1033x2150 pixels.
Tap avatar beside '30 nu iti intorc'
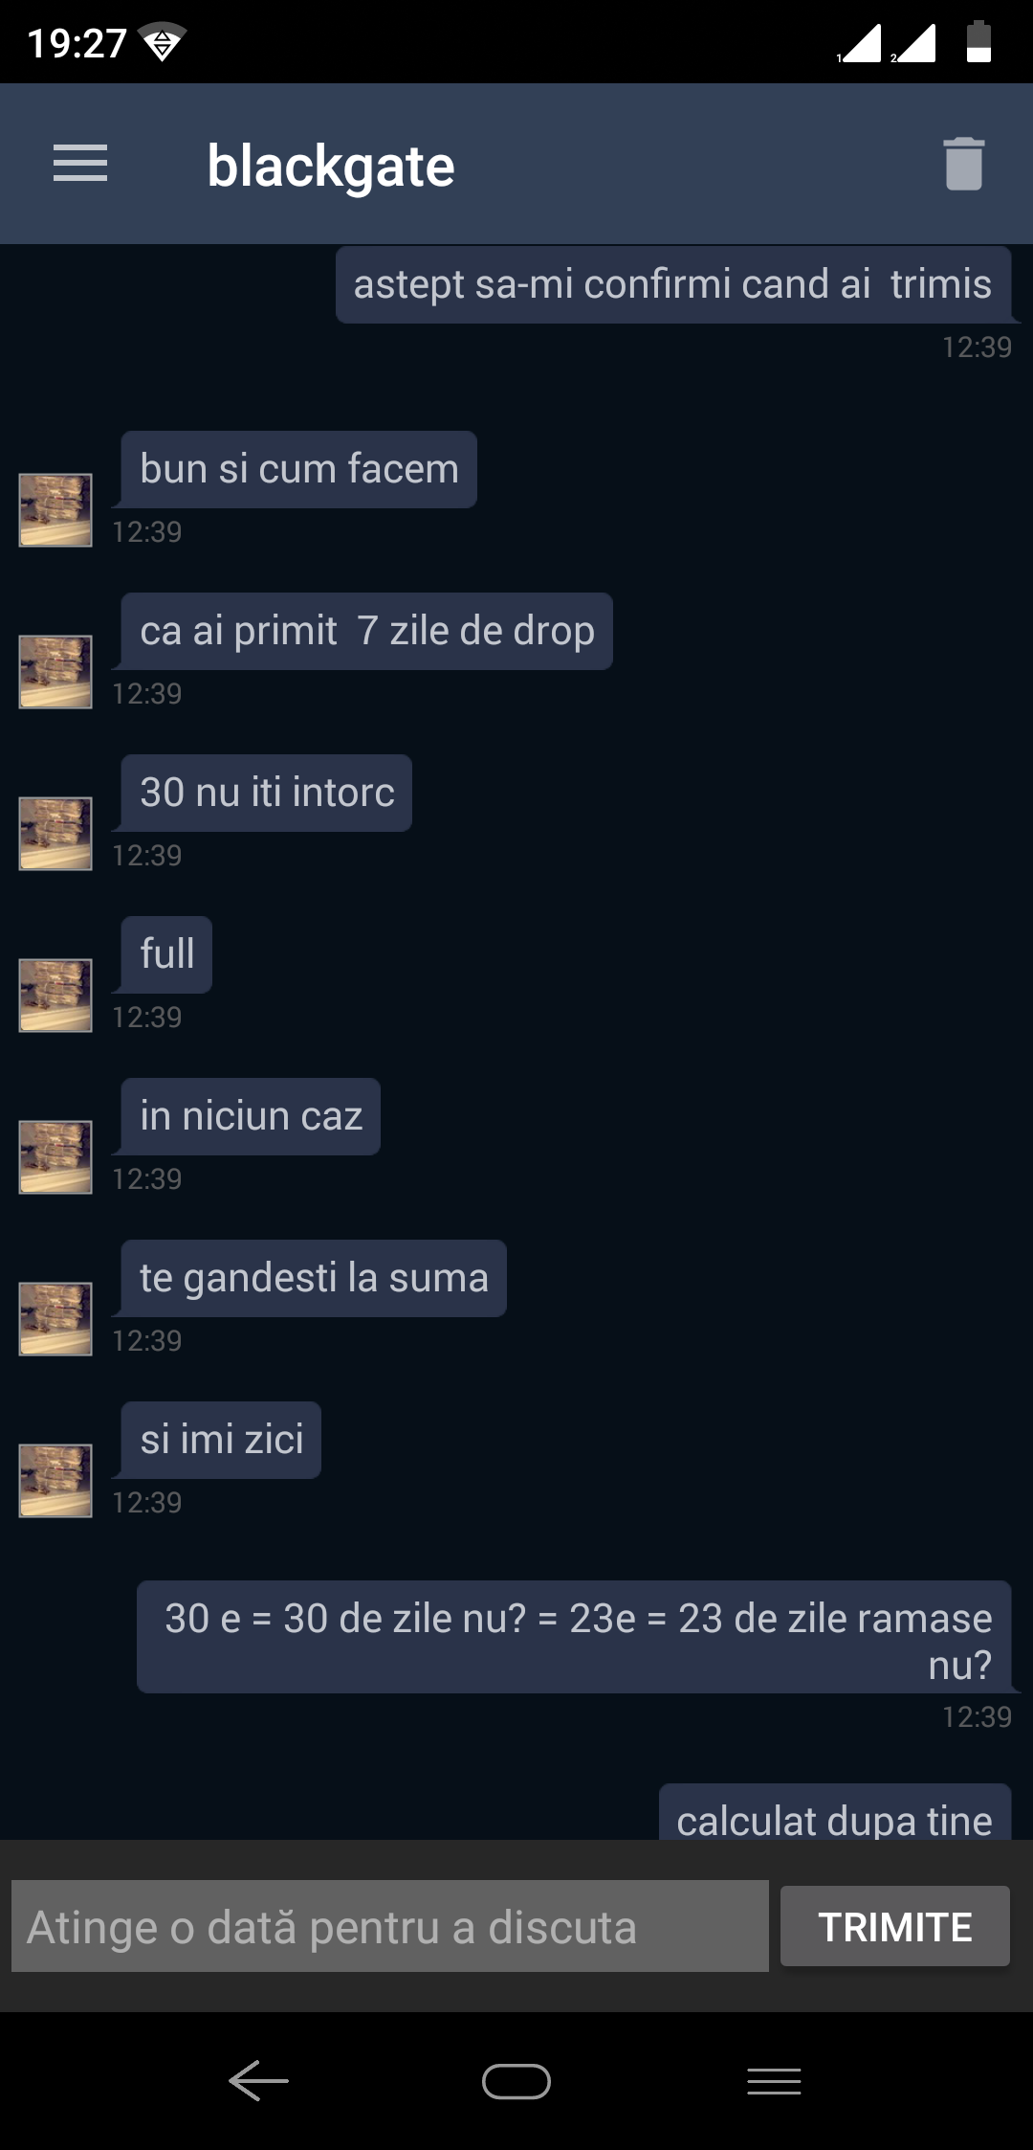pyautogui.click(x=56, y=834)
